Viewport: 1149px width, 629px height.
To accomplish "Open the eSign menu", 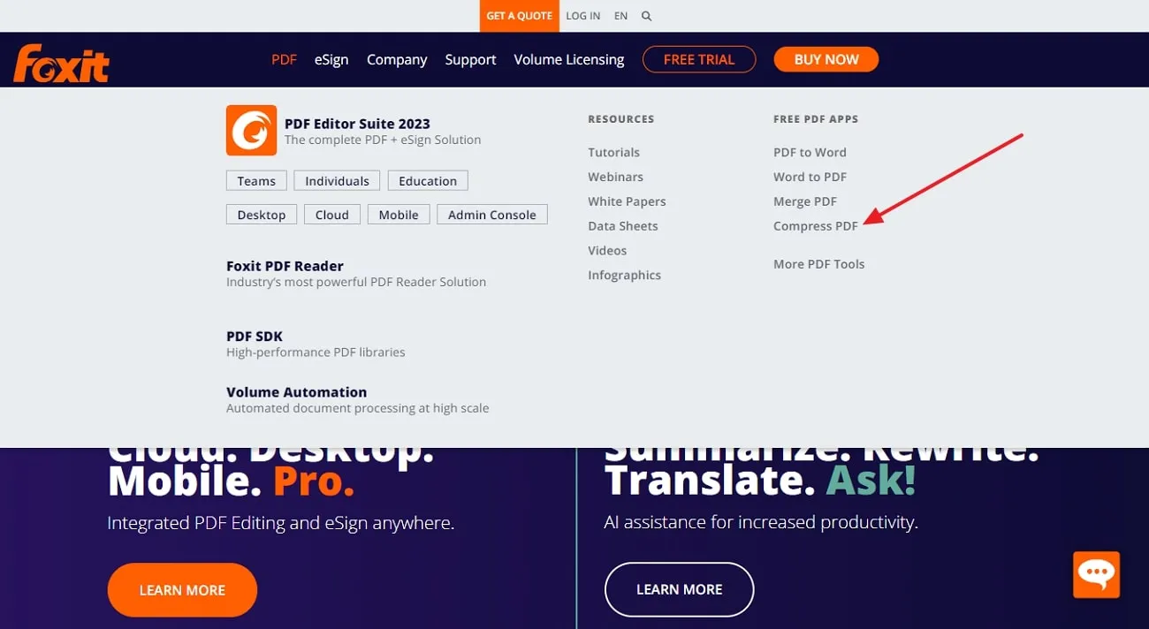I will click(x=331, y=59).
